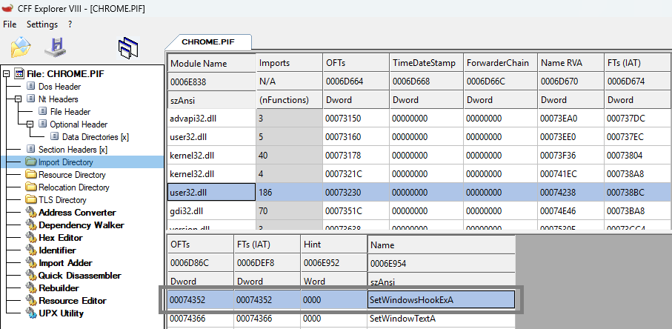The image size is (672, 329).
Task: Select the advapi32.dll module row
Action: click(x=419, y=119)
